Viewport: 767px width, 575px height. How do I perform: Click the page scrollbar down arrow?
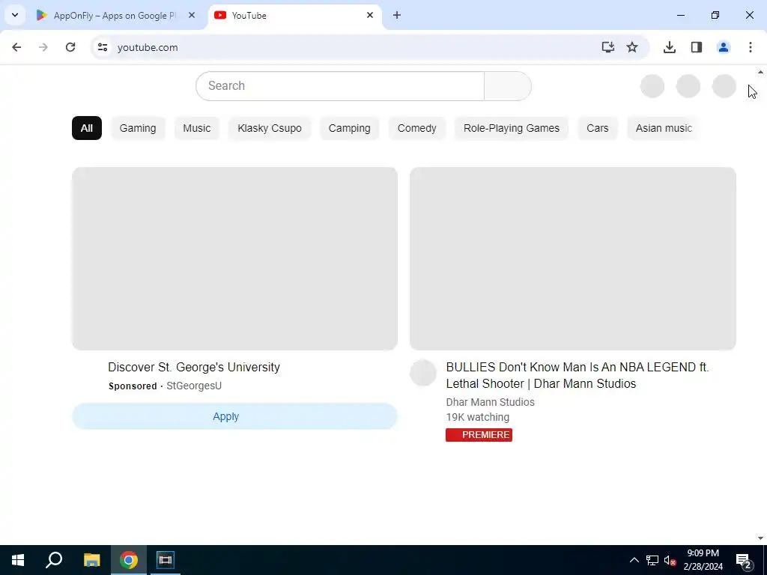coord(760,538)
